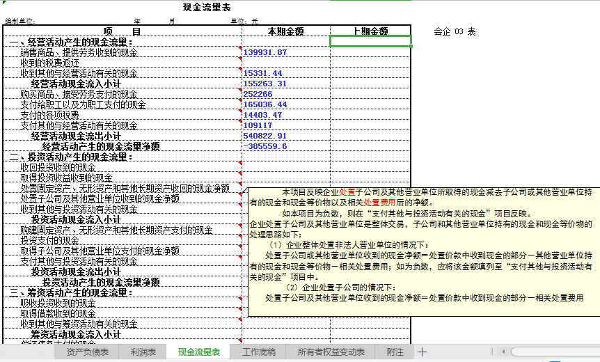Select row 支付其他与经营活动有关的现金
This screenshot has height=362, width=600.
tap(123, 125)
